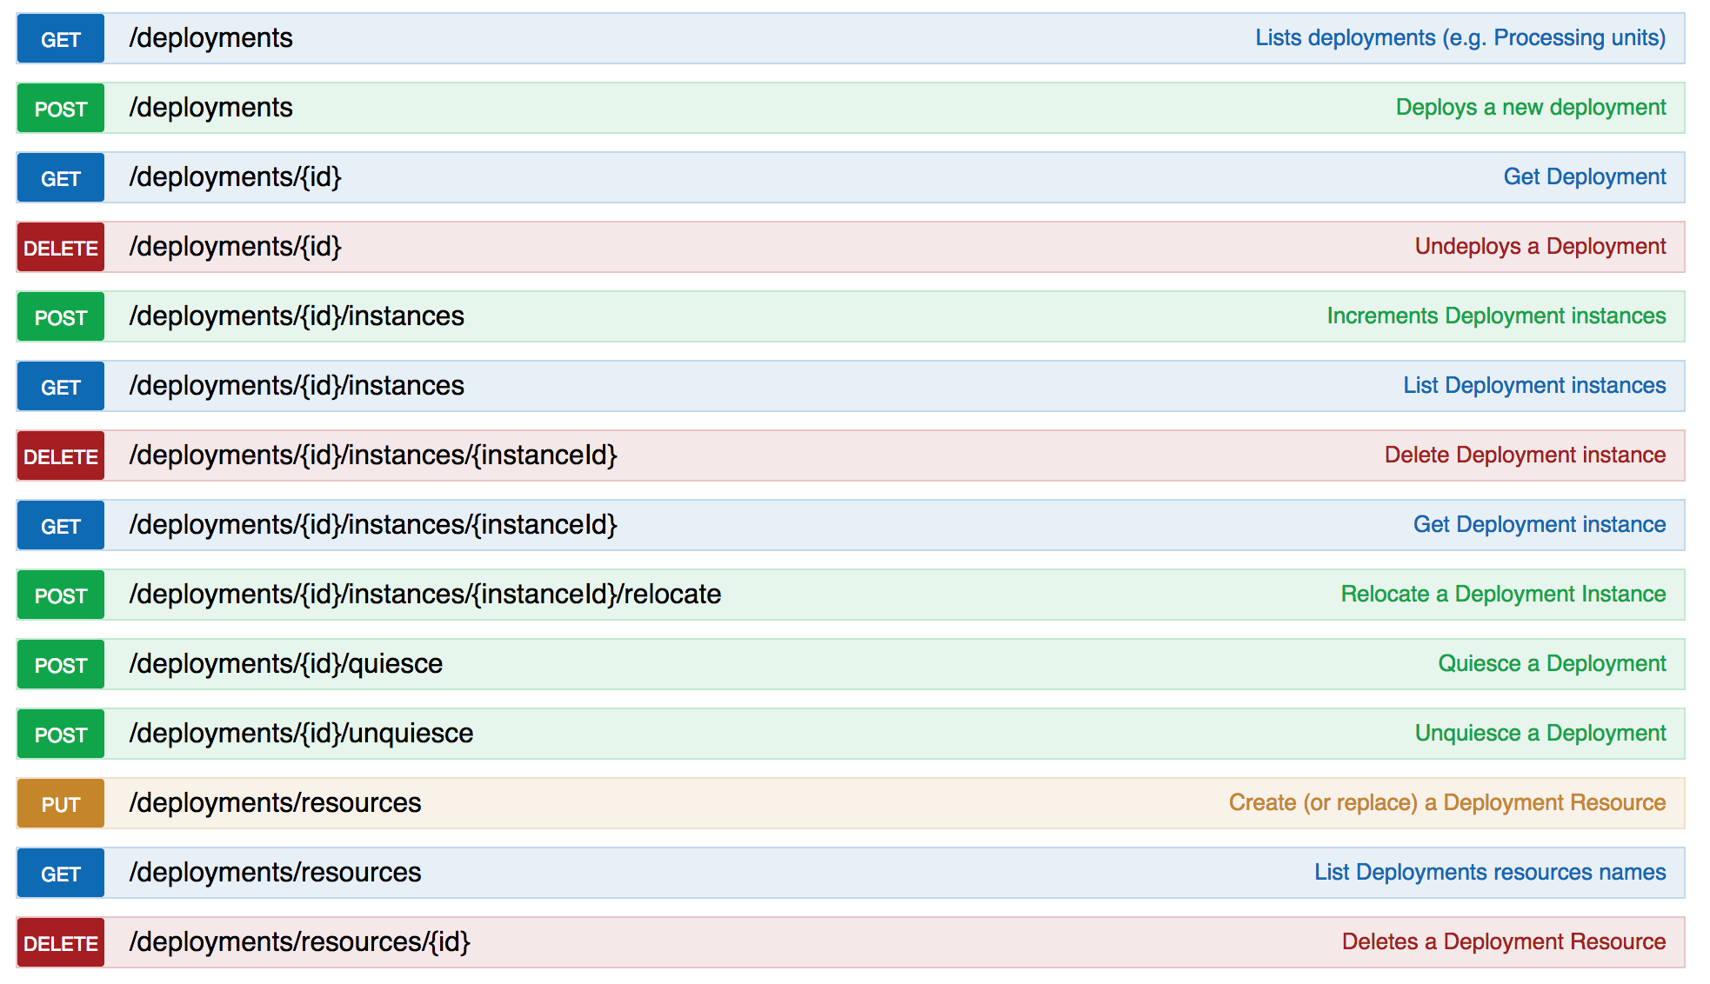Click GET badge for Get Deployment instance
Image resolution: width=1710 pixels, height=984 pixels.
click(61, 525)
